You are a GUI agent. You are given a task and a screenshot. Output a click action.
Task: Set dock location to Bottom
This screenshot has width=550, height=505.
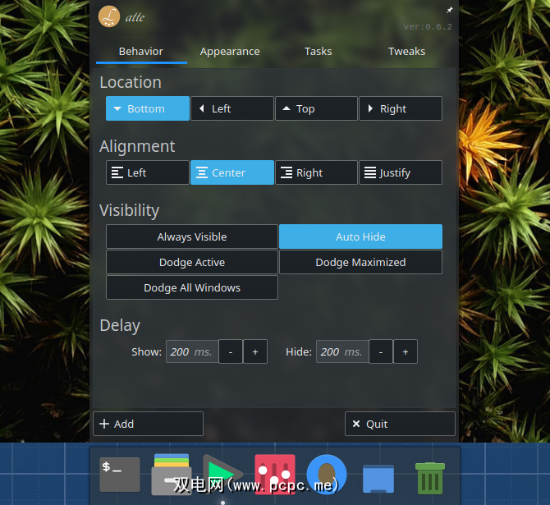(x=148, y=108)
